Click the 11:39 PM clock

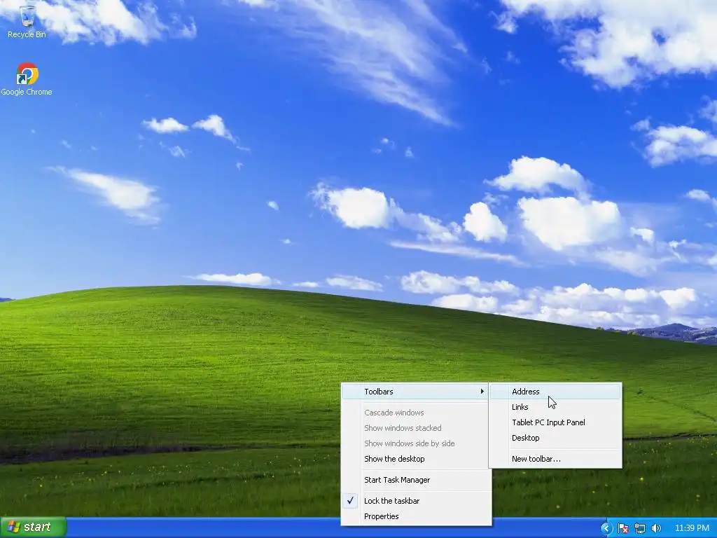coord(692,528)
